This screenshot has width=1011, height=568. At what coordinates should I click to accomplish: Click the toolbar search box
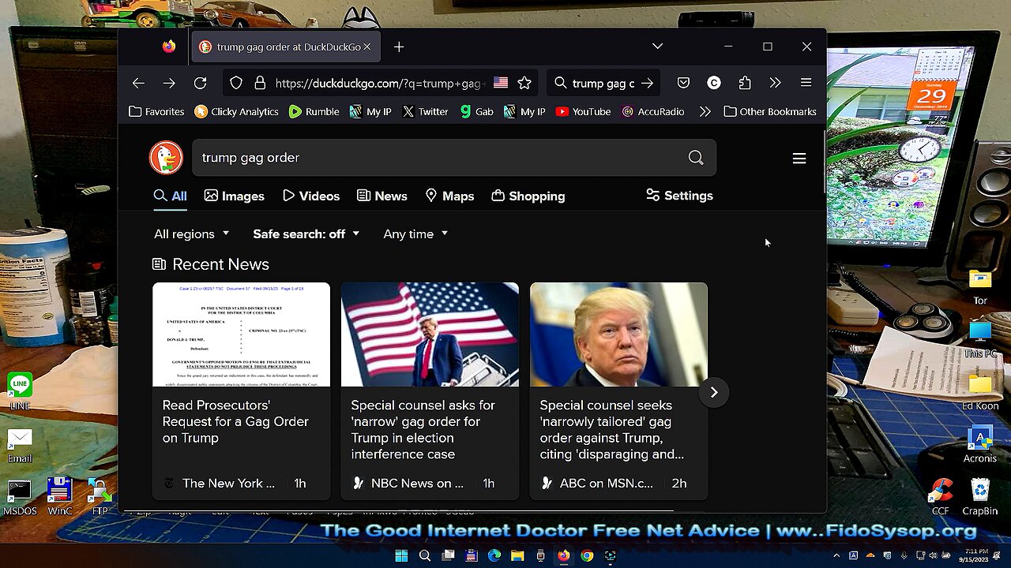click(x=603, y=83)
